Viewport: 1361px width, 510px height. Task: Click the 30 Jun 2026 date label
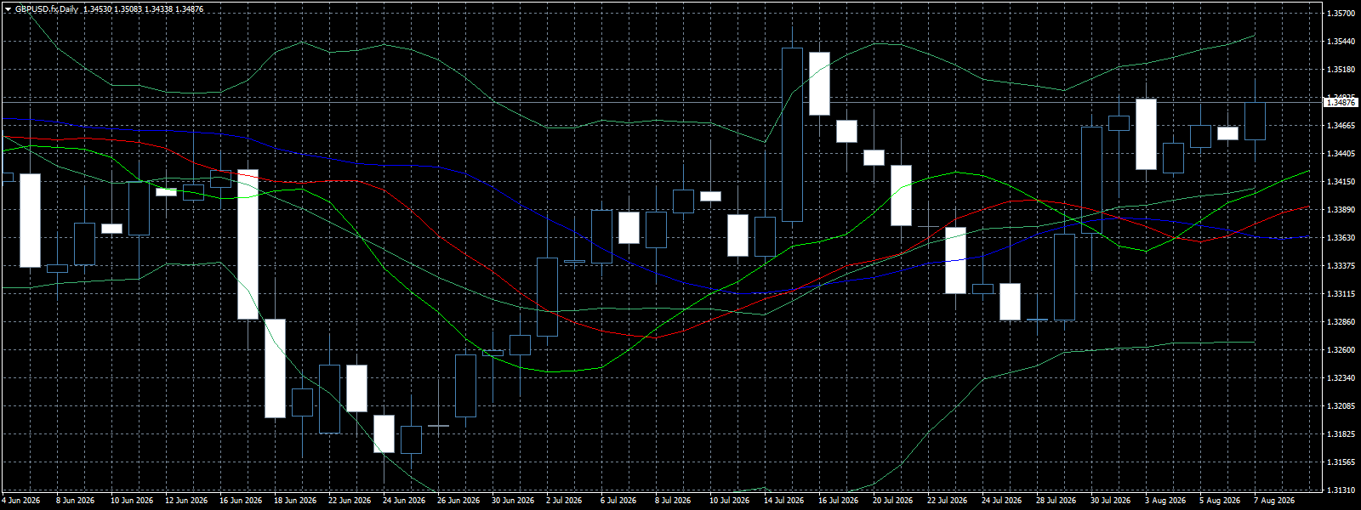coord(513,501)
